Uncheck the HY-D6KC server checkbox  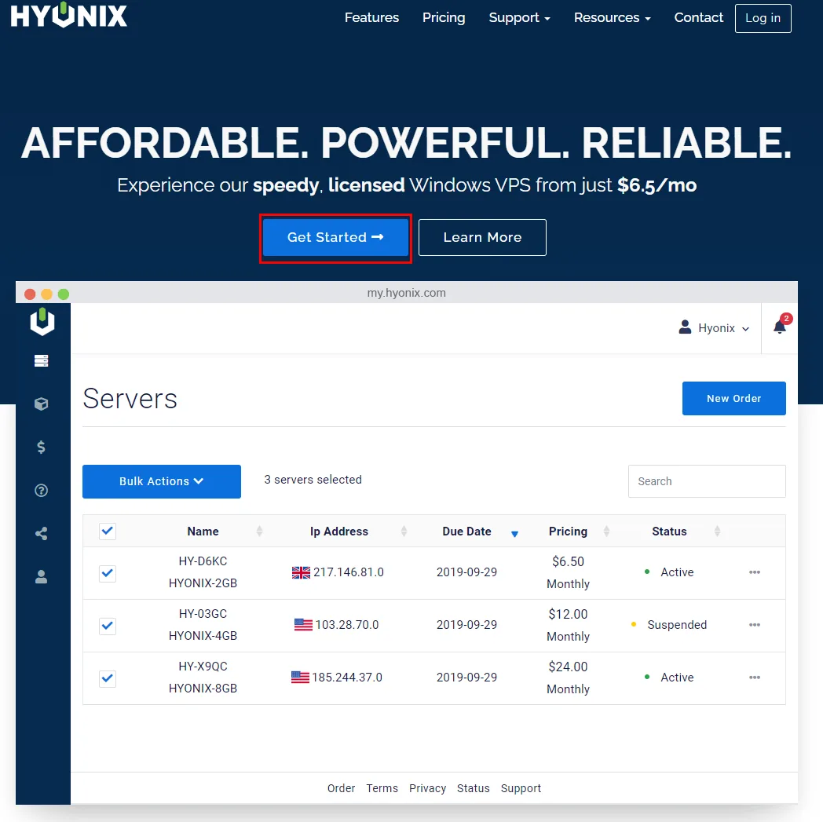[x=108, y=573]
